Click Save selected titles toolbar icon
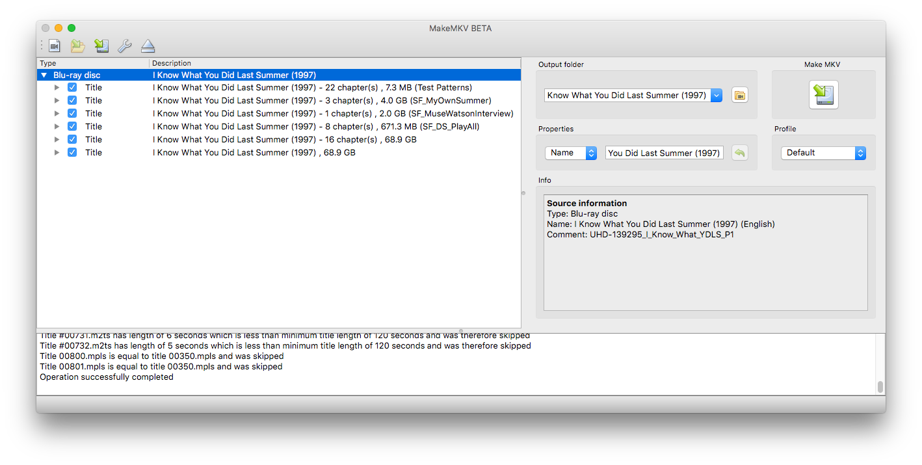 101,46
